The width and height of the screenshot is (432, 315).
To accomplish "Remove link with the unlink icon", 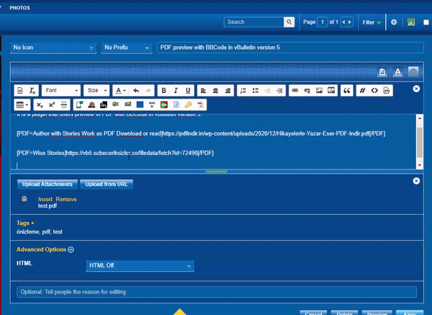I will point(307,91).
